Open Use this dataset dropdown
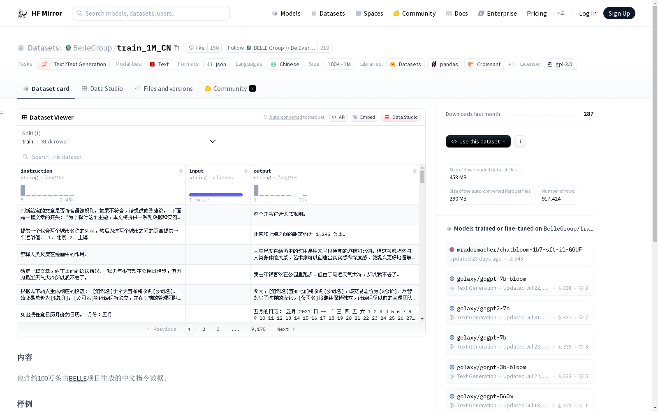The height and width of the screenshot is (411, 658). tap(478, 141)
